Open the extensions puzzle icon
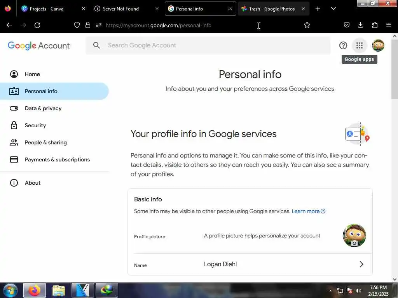398x298 pixels. (375, 25)
